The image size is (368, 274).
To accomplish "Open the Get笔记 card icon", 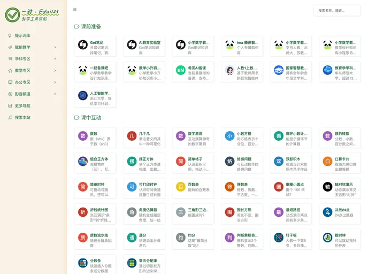I will 83,44.
